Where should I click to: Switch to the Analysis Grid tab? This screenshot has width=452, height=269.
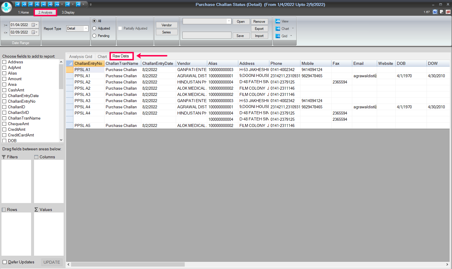[x=81, y=57]
